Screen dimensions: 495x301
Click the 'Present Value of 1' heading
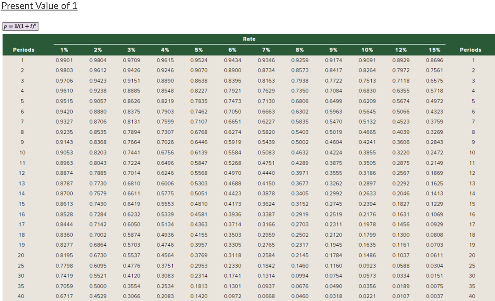[39, 6]
